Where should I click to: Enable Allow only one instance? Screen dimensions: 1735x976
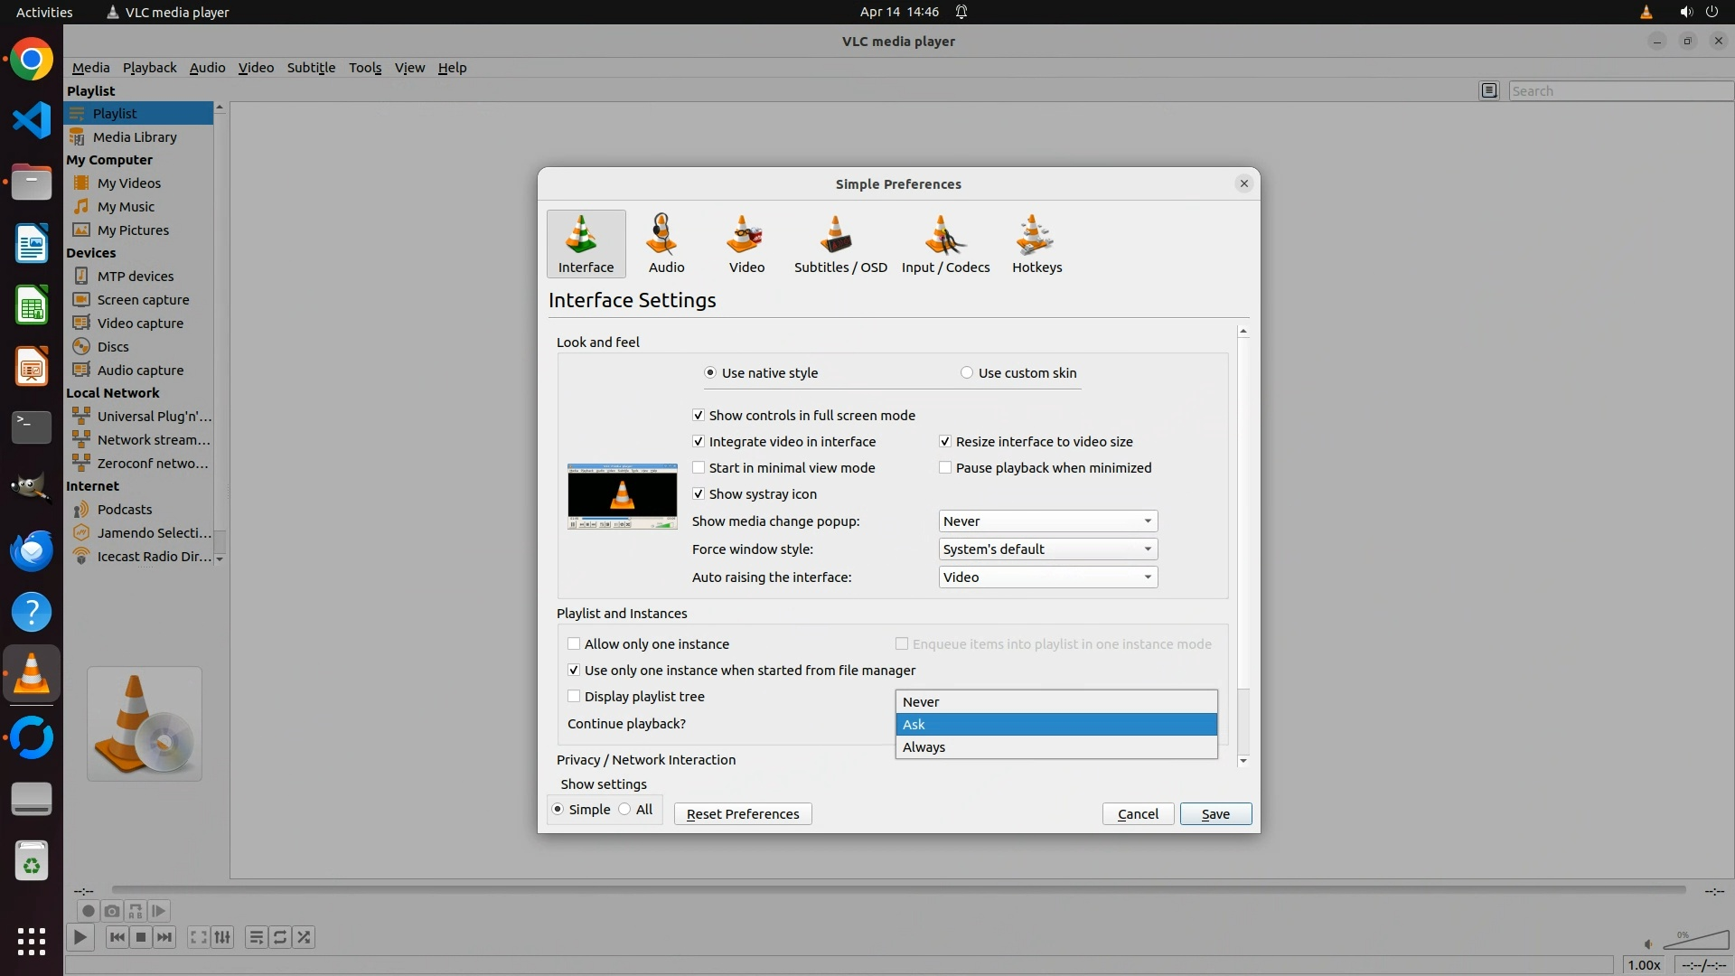click(x=574, y=644)
